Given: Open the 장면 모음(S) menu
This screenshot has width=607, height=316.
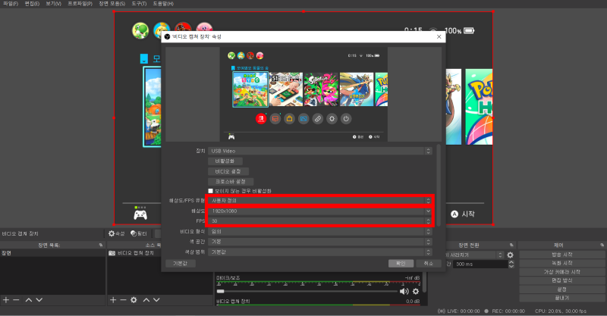Looking at the screenshot, I should [x=112, y=4].
